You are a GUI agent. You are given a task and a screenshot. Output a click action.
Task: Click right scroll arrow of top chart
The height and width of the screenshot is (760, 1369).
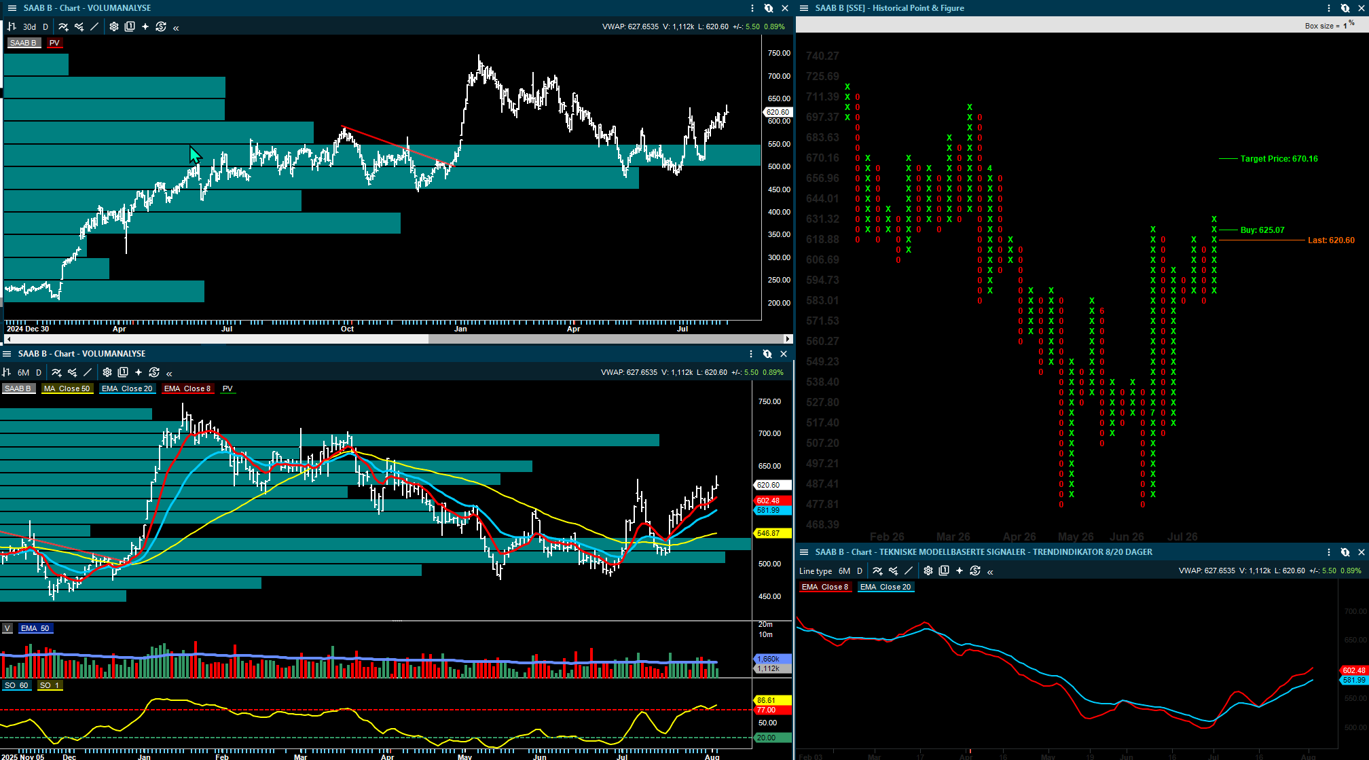(x=788, y=338)
